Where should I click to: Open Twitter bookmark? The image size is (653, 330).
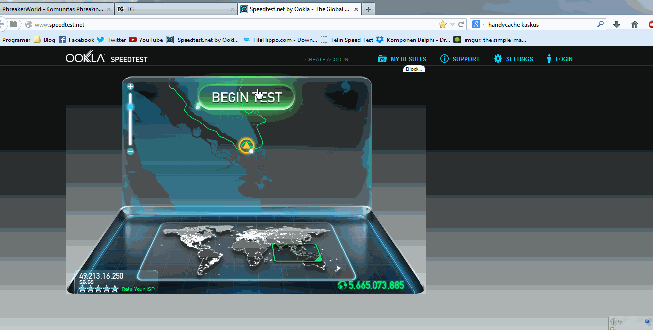point(112,40)
